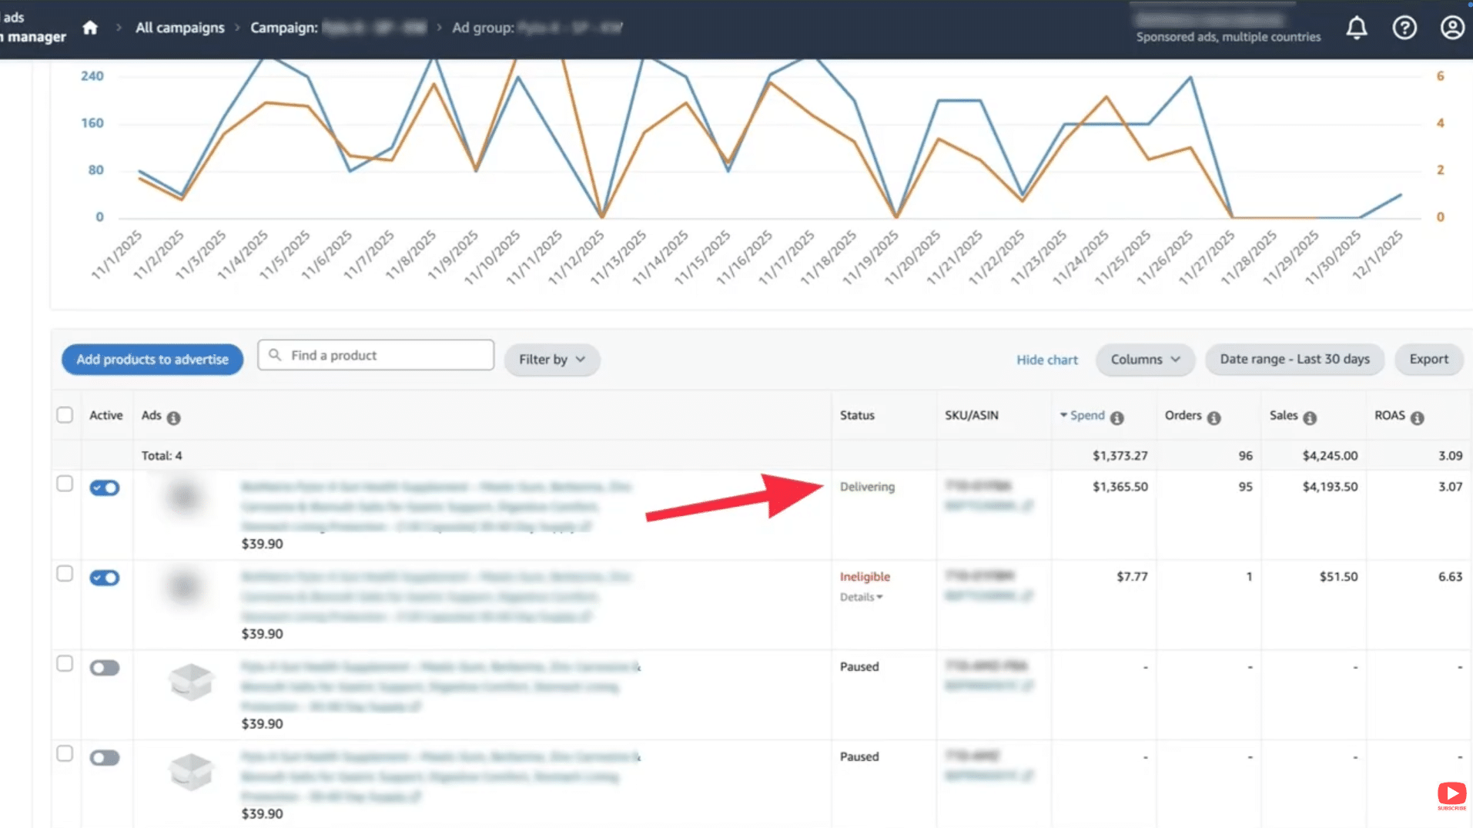Click the magnifier icon in the product search
This screenshot has width=1473, height=828.
pos(275,354)
